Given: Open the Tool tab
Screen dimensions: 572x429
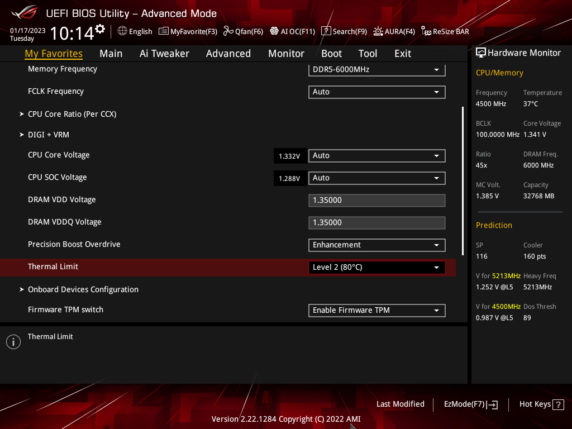Looking at the screenshot, I should (x=368, y=54).
